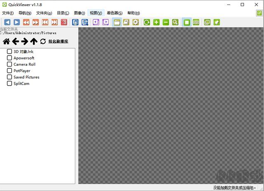Click the orange fast rewind icon
The height and width of the screenshot is (191, 264).
26,22
